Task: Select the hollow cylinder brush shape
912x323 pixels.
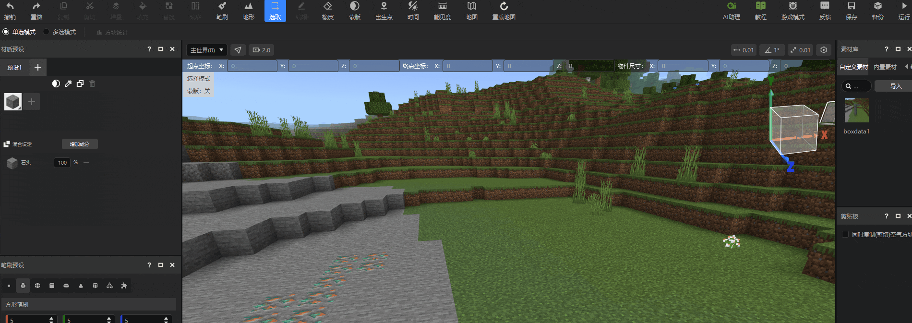Action: click(x=95, y=286)
